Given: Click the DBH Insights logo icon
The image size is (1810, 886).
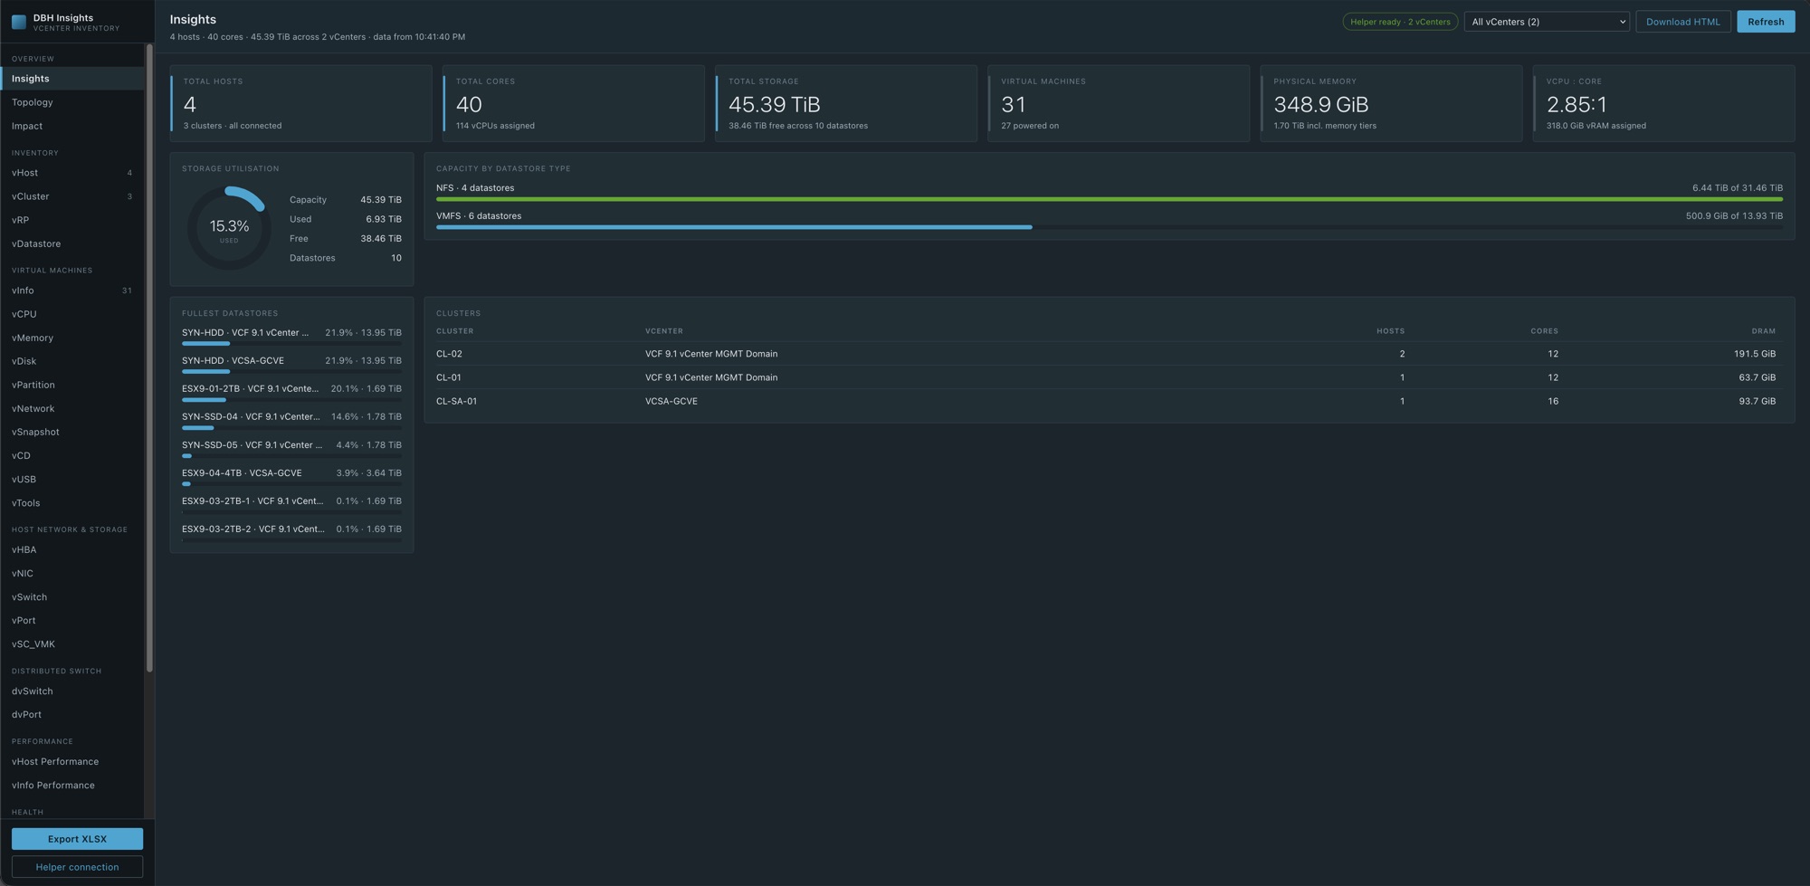Looking at the screenshot, I should pos(19,22).
